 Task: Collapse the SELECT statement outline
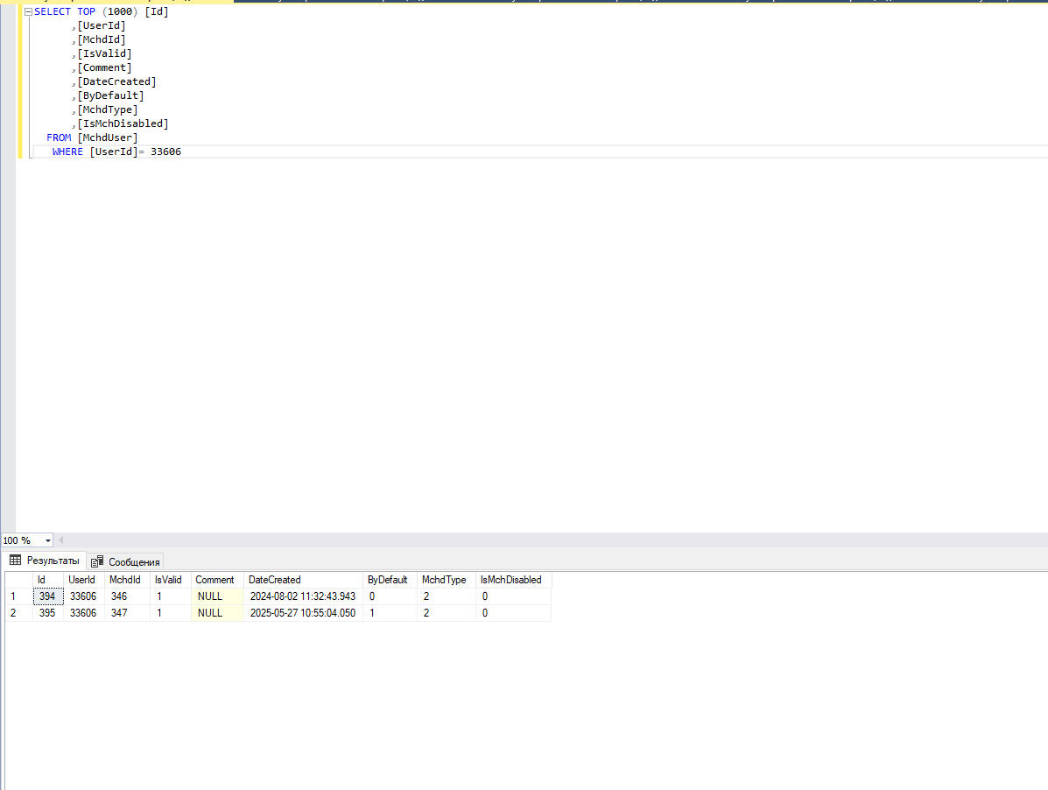coord(28,12)
